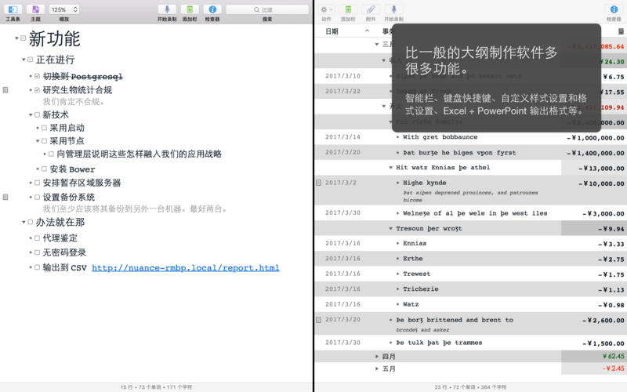Screen dimensions: 627x392
Task: Check the 采用启动 checkbox
Action: (44, 128)
